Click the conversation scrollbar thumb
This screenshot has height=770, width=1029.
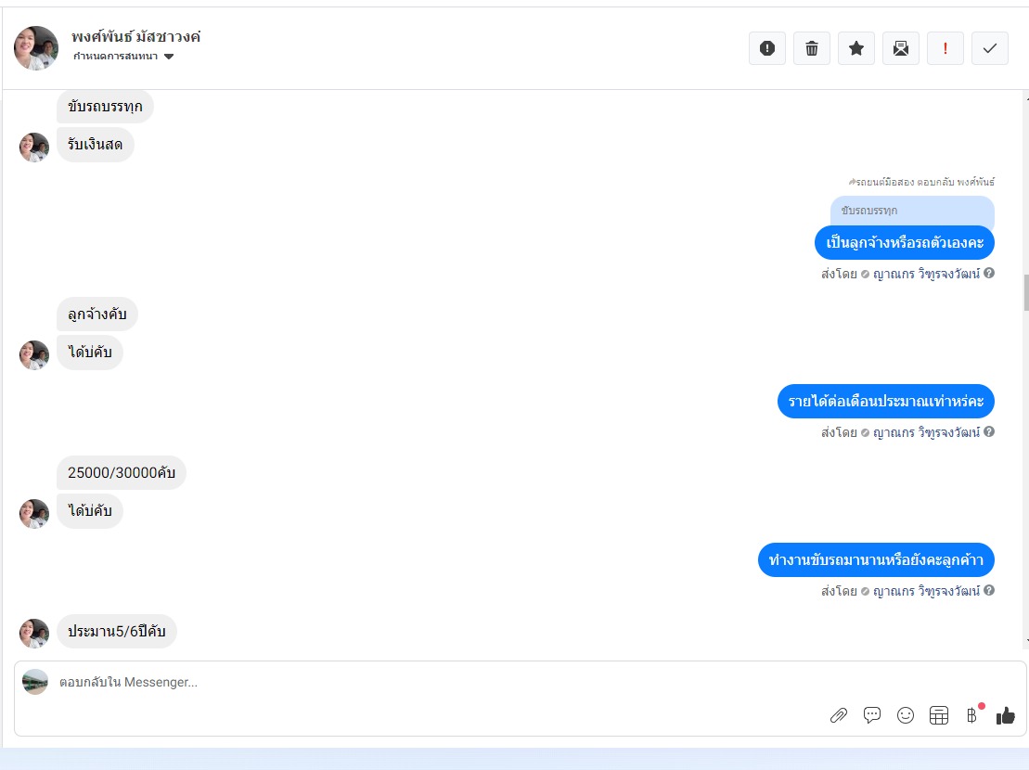[x=1025, y=292]
